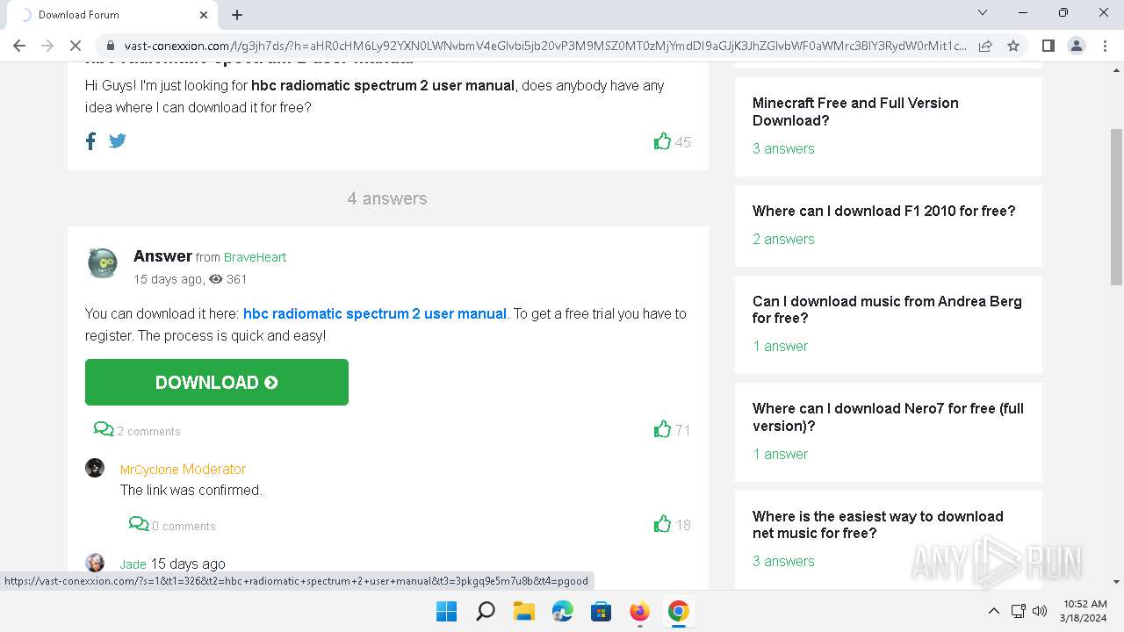Click the address bar URL

click(544, 46)
